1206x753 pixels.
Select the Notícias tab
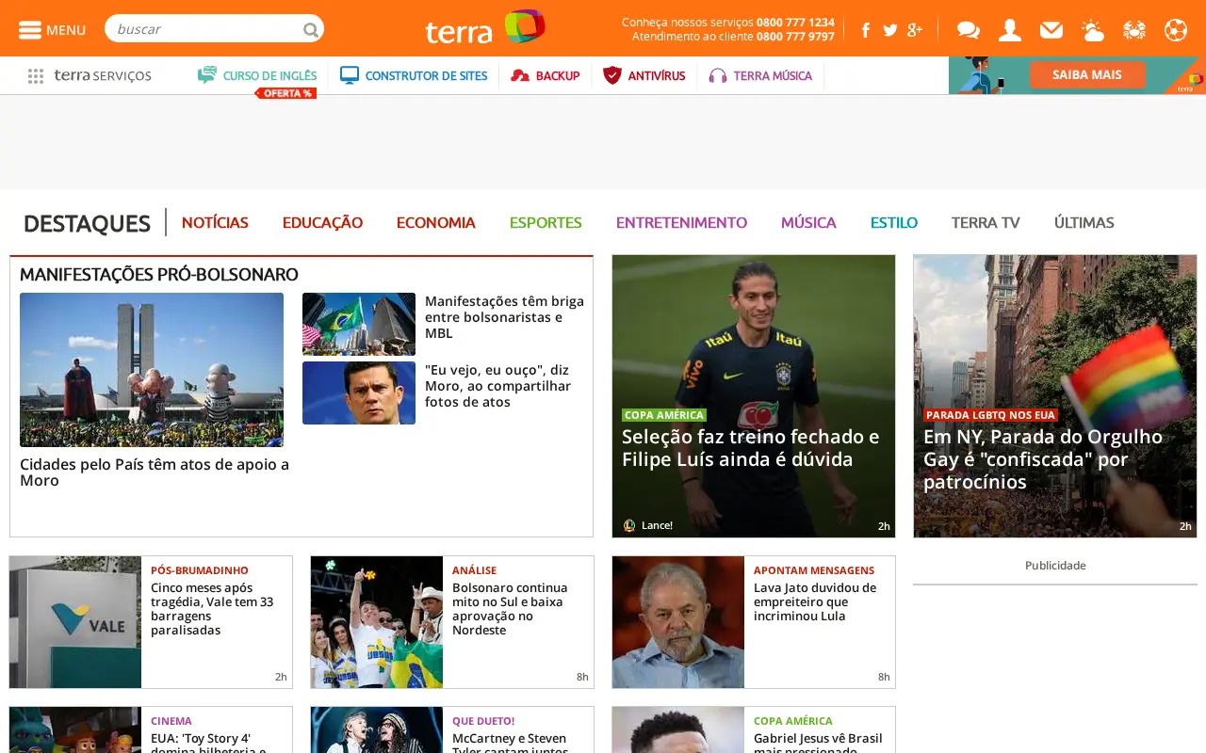click(x=215, y=223)
